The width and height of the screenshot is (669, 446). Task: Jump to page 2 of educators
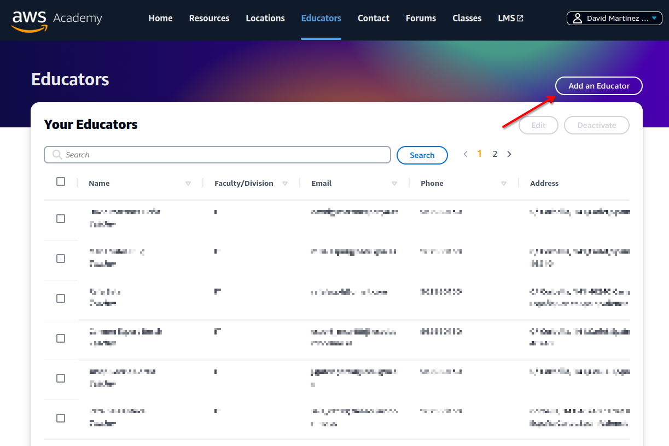pos(495,154)
